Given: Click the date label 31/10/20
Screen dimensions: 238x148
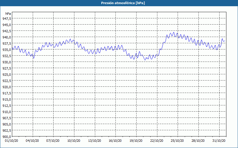Looking at the screenshot, I should (x=219, y=141).
